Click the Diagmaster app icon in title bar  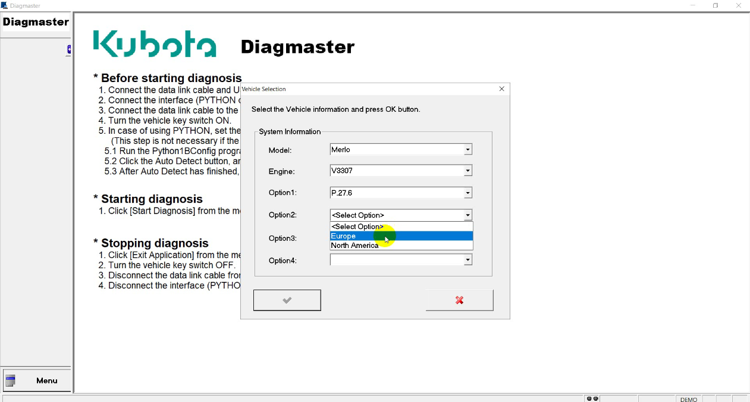5,5
